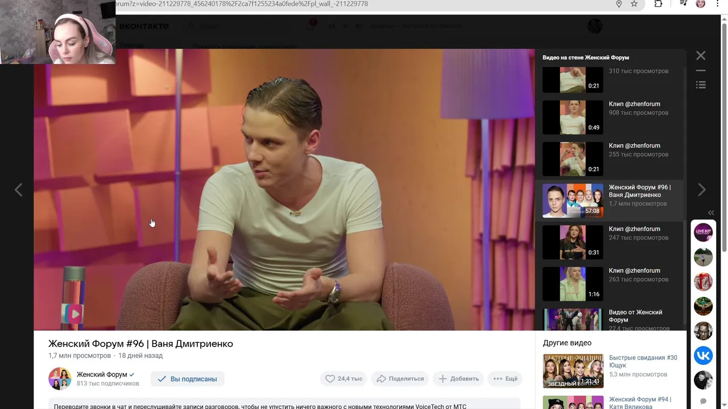Toggle the playlist view with the list icon
This screenshot has width=728, height=409.
701,85
